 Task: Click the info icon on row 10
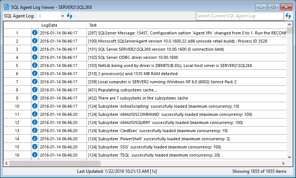(35, 106)
